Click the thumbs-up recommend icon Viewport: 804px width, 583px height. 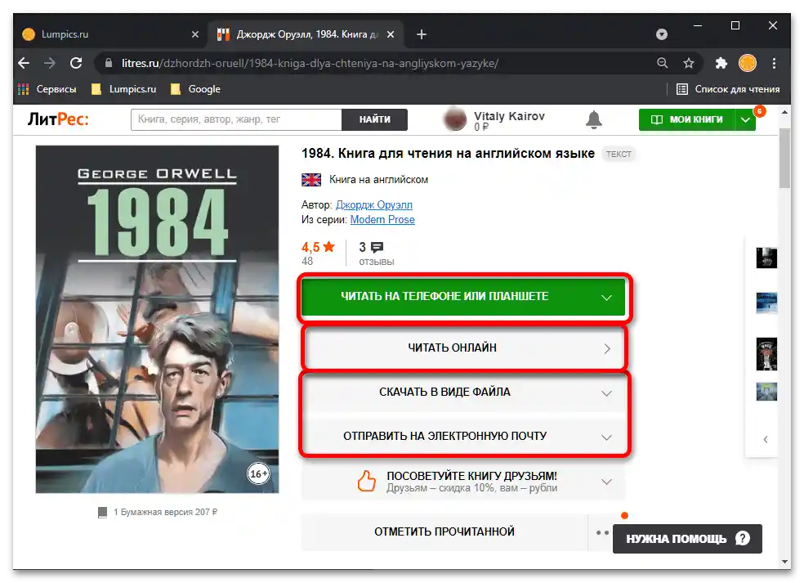point(367,482)
